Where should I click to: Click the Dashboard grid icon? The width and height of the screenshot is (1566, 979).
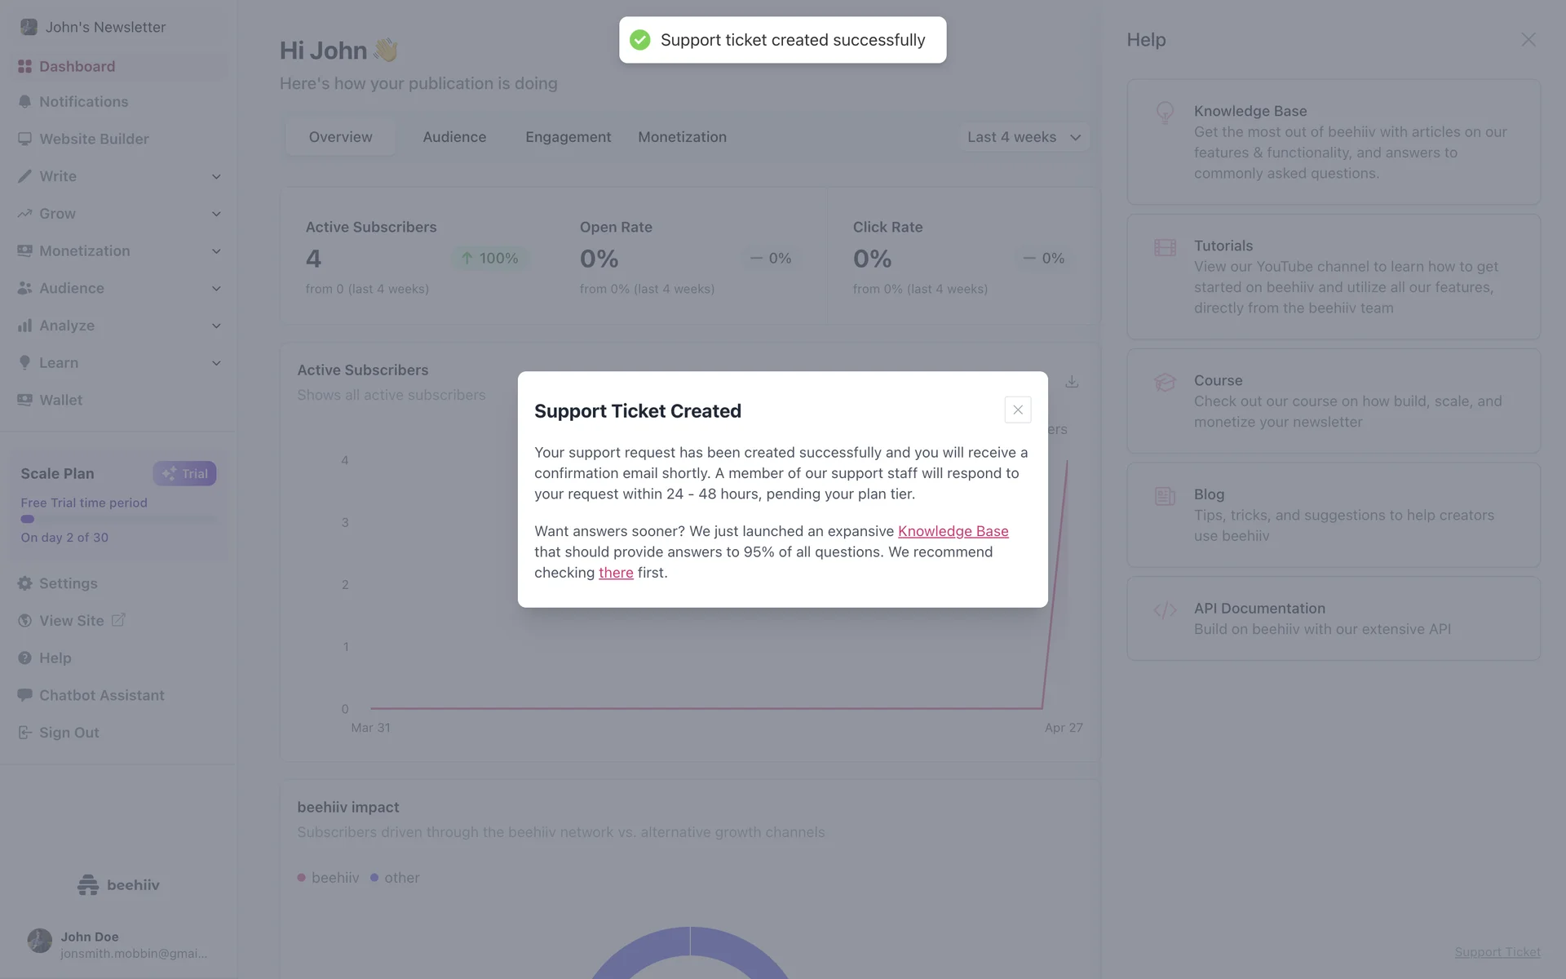[x=25, y=67]
